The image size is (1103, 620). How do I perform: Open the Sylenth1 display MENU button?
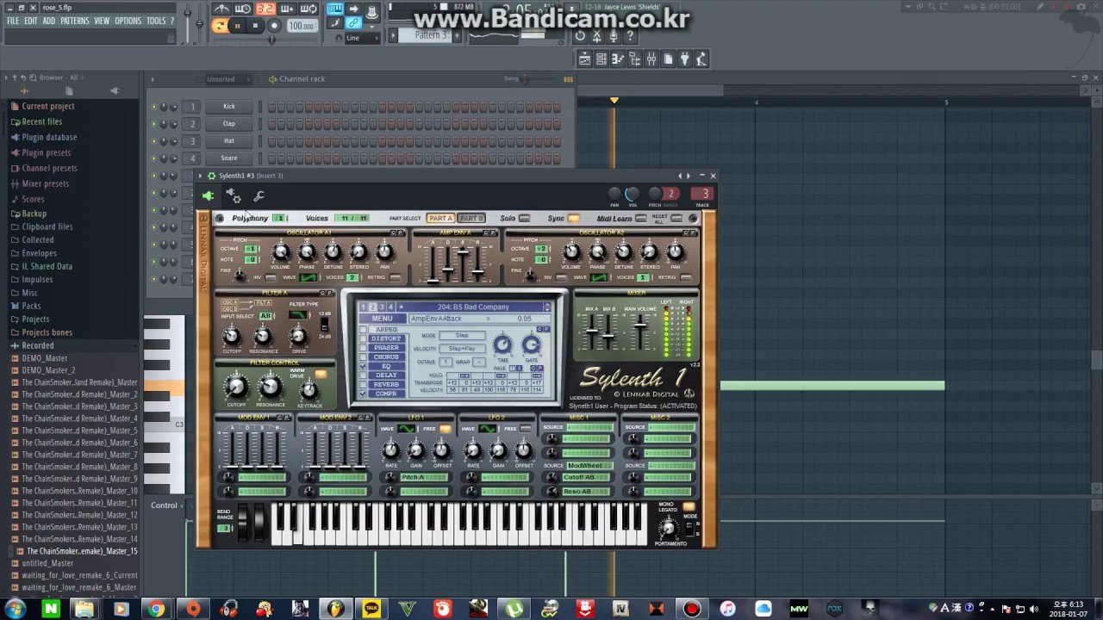[382, 319]
